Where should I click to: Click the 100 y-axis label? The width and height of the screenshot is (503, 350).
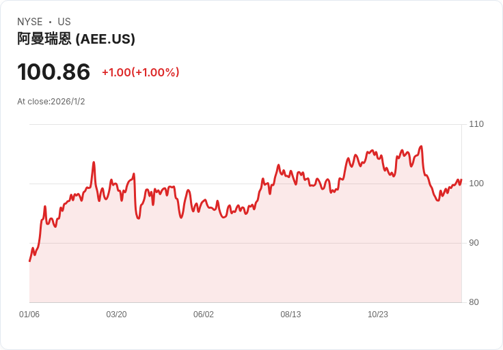pyautogui.click(x=476, y=184)
